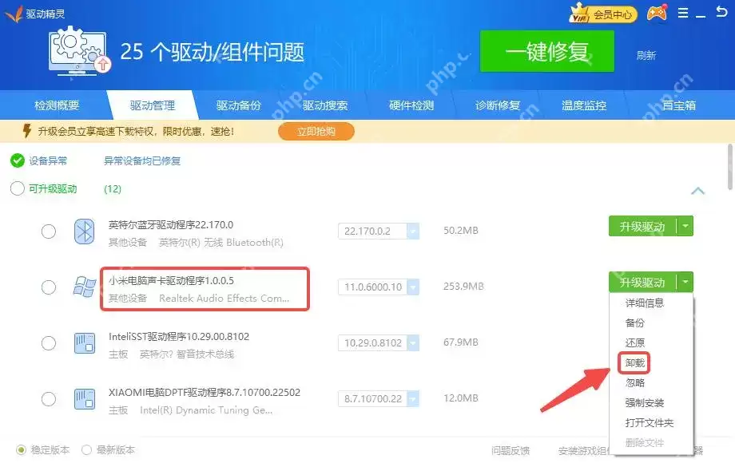
Task: Choose 备份 from the dropdown menu
Action: (634, 323)
